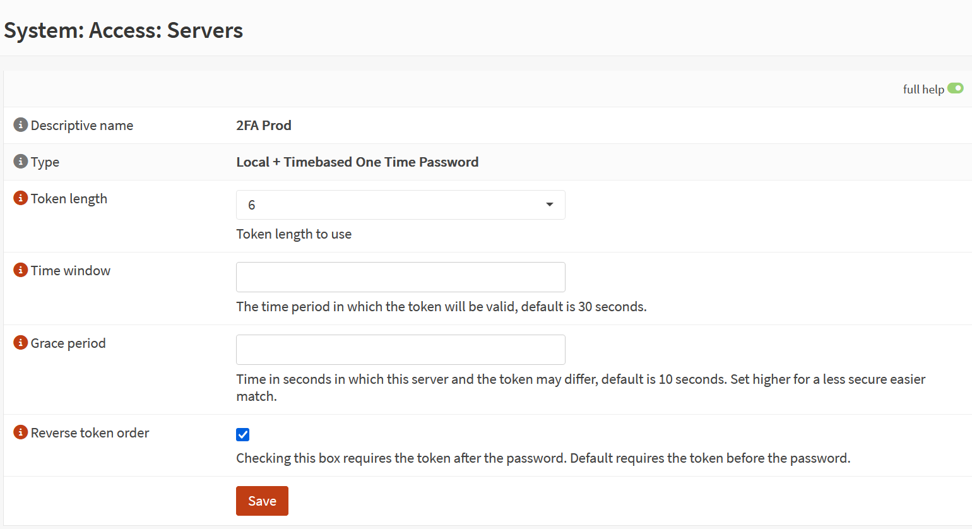
Task: Click the Reverse token order info icon
Action: [x=20, y=432]
